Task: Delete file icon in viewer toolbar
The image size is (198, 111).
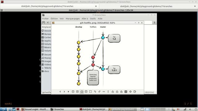Action: pos(126,92)
